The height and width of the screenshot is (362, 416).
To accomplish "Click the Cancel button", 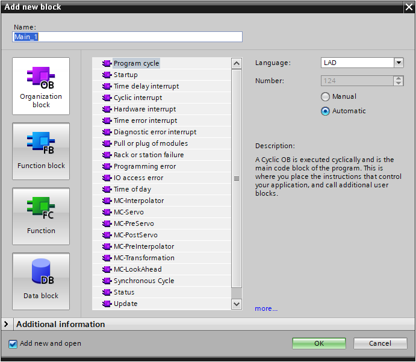I will point(380,343).
